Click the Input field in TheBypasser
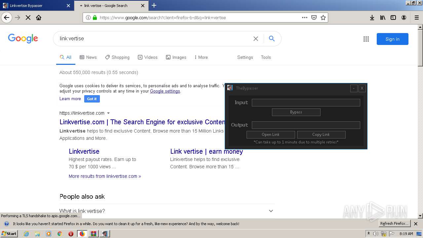 point(306,102)
